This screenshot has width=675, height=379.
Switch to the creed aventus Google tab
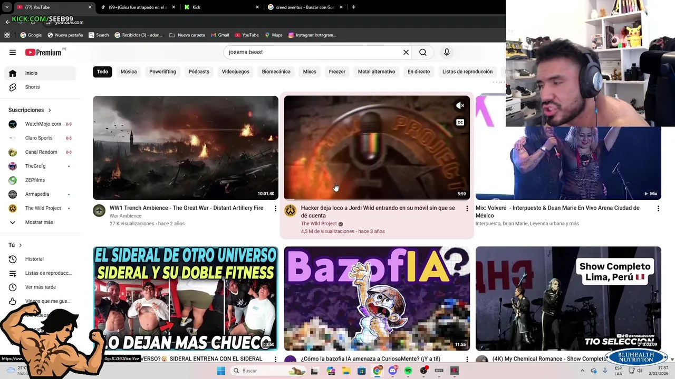(x=305, y=7)
